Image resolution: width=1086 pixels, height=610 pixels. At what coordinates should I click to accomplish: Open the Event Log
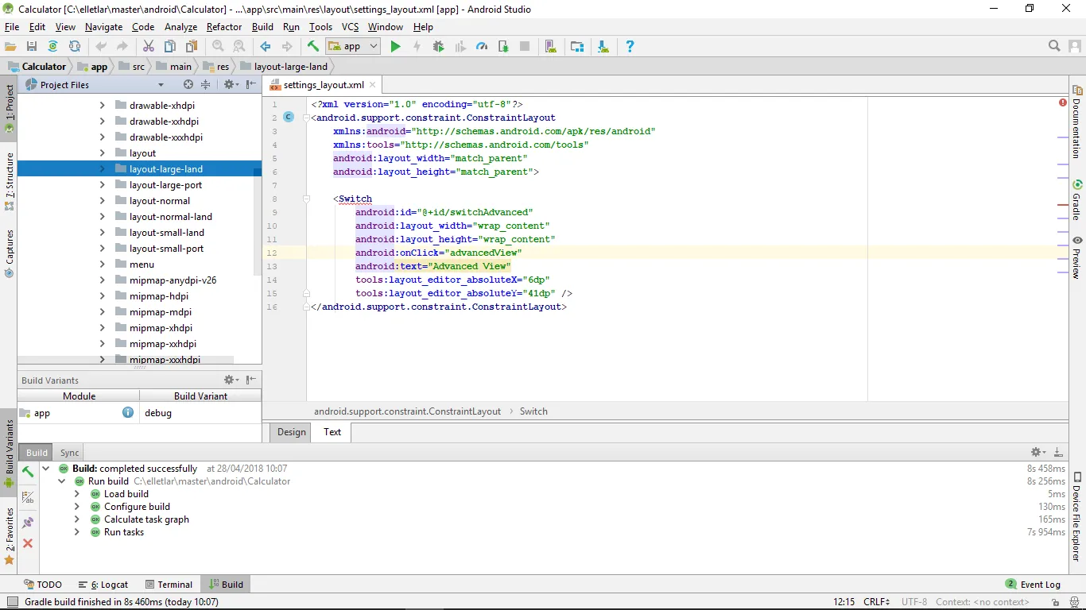coord(1033,585)
